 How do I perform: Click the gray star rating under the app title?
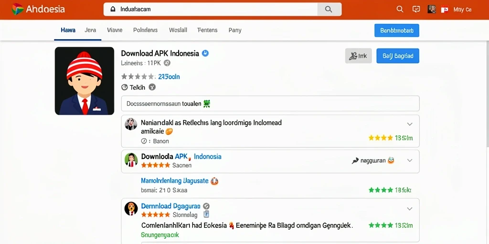pyautogui.click(x=138, y=77)
